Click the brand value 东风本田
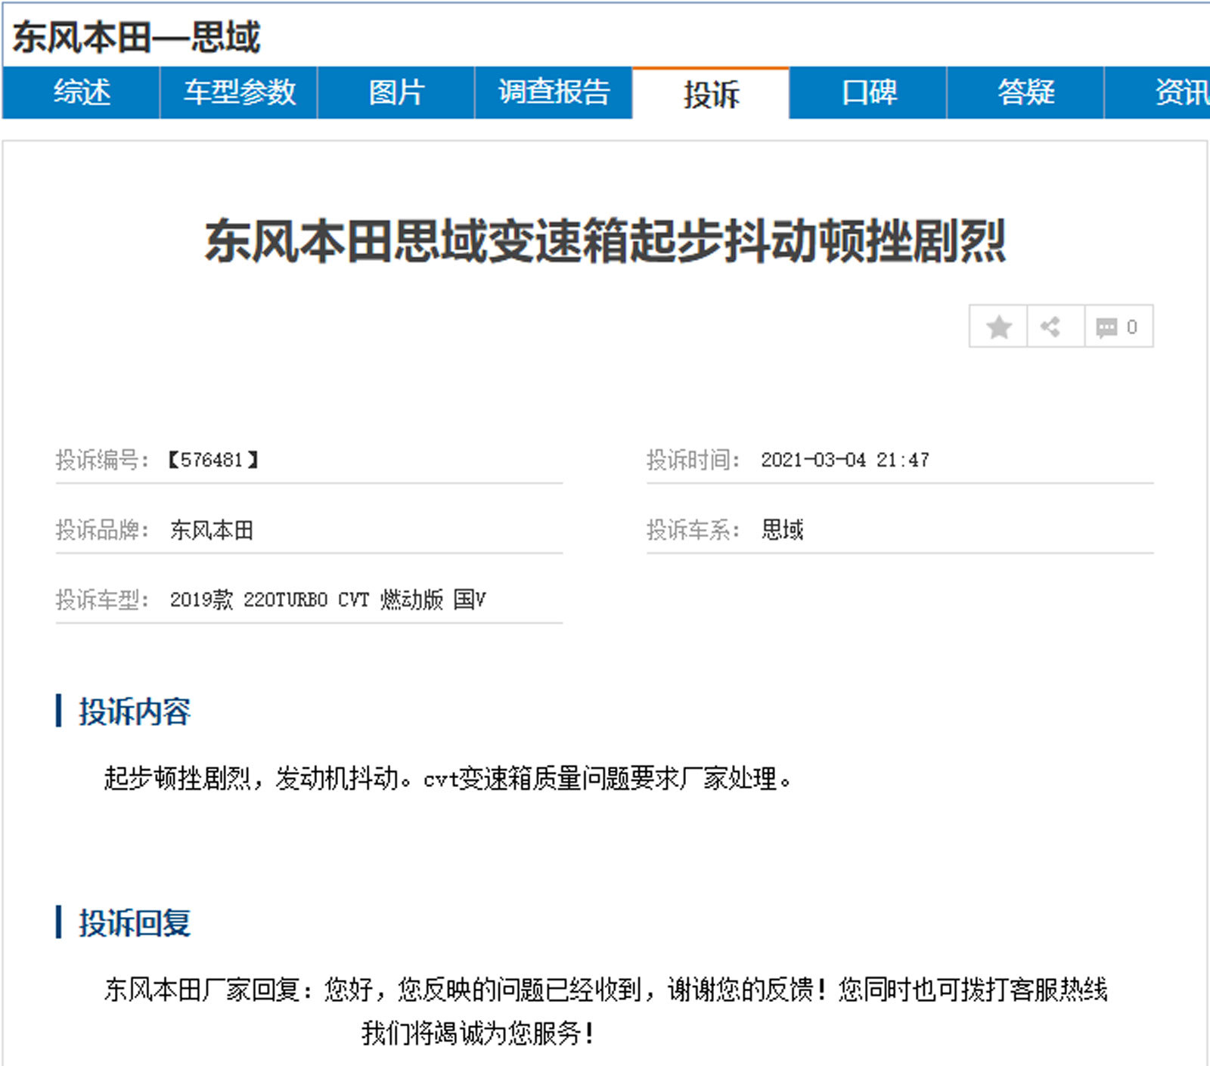 (212, 530)
